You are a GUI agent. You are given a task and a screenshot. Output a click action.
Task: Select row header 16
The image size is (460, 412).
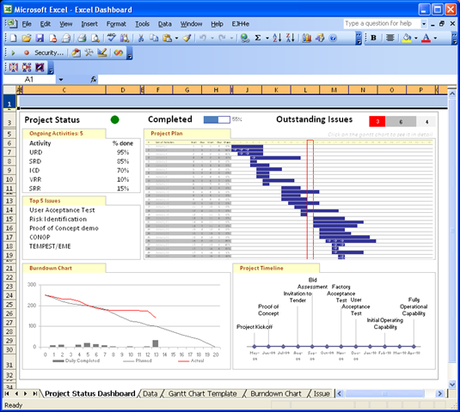click(9, 227)
